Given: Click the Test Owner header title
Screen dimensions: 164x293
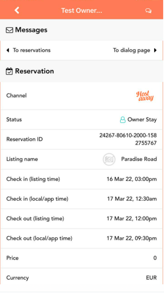Looking at the screenshot, I should (x=82, y=10).
